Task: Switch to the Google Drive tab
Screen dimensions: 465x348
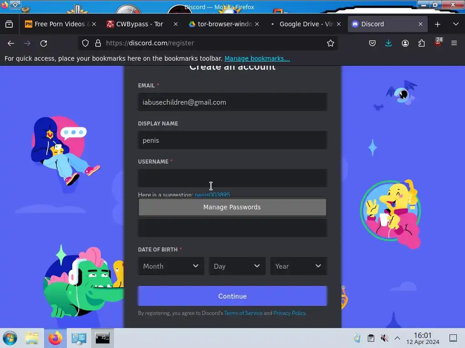Action: 306,24
